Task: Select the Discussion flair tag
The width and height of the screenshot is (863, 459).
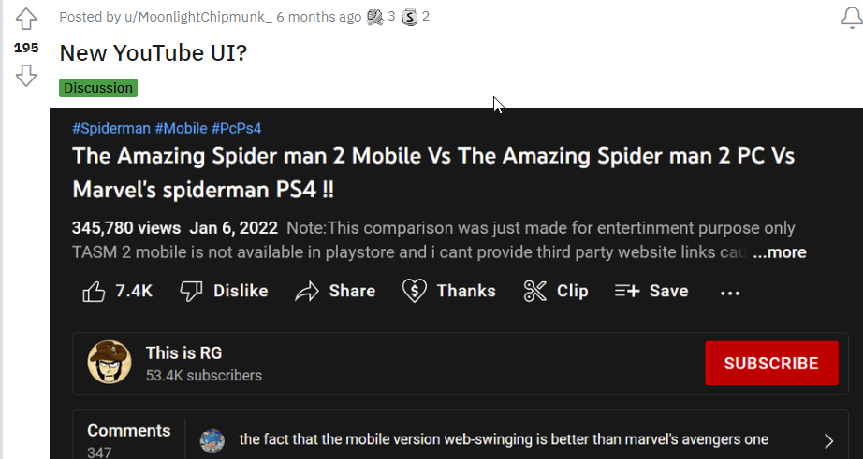Action: (98, 88)
